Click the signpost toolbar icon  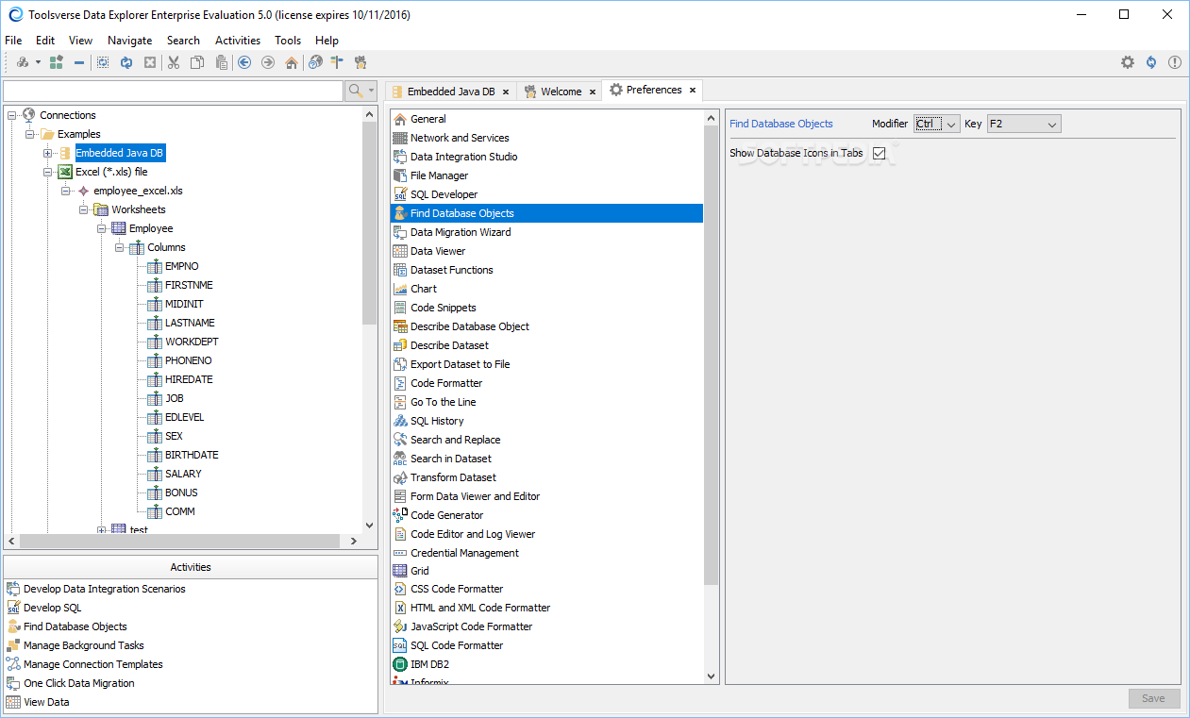click(x=337, y=62)
